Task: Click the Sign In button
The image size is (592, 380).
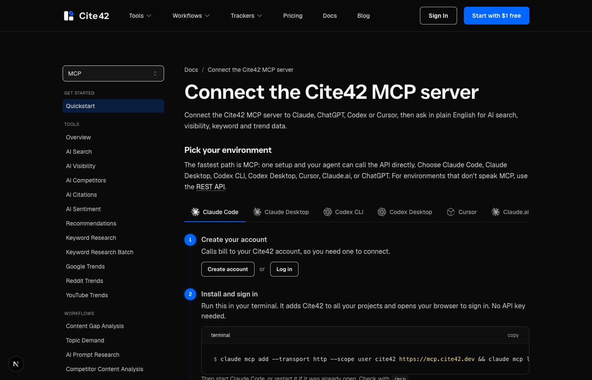Action: (438, 16)
